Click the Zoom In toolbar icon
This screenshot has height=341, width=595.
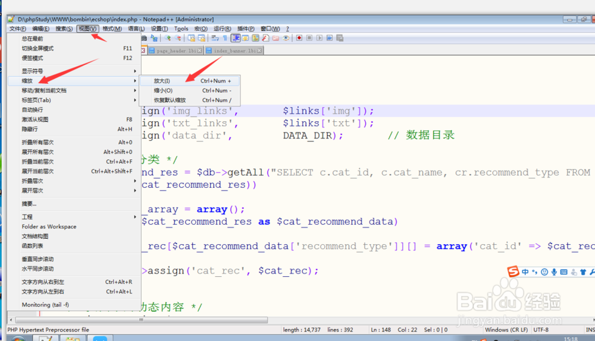pos(167,38)
